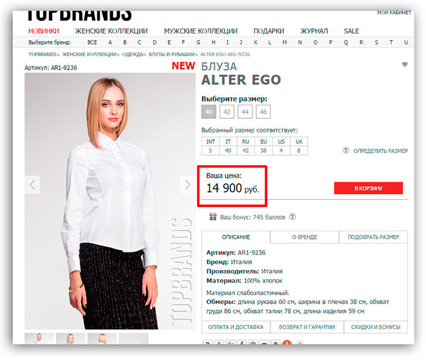Go to the SALE section
This screenshot has height=360, width=426.
pyautogui.click(x=351, y=31)
